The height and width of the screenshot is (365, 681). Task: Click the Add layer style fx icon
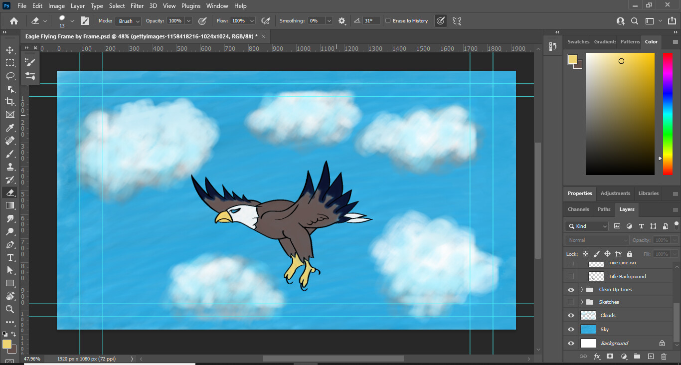(x=597, y=357)
